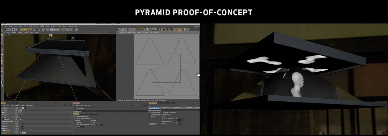Select the Optimal (Angle) radio option

(x=150, y=114)
